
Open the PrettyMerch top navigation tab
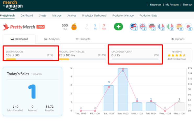(7, 16)
